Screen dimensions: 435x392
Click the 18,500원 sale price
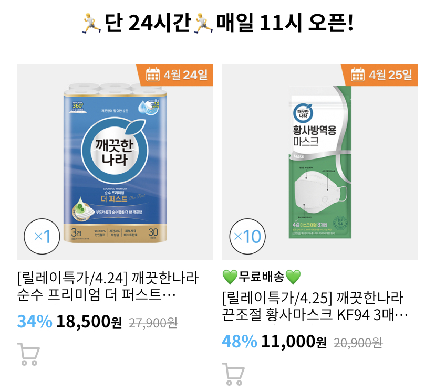(89, 321)
